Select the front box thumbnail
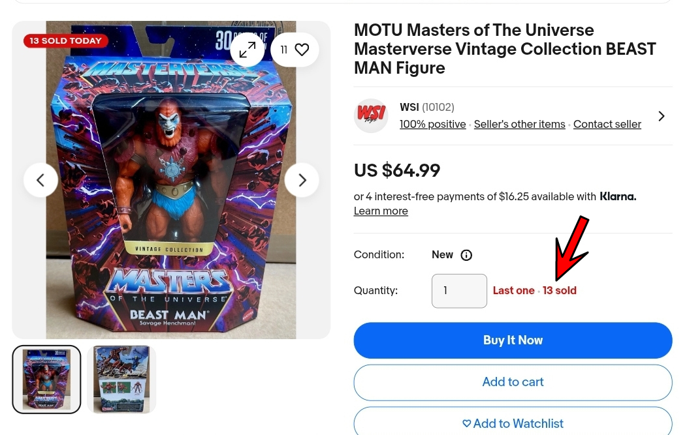The image size is (687, 435). pos(46,380)
